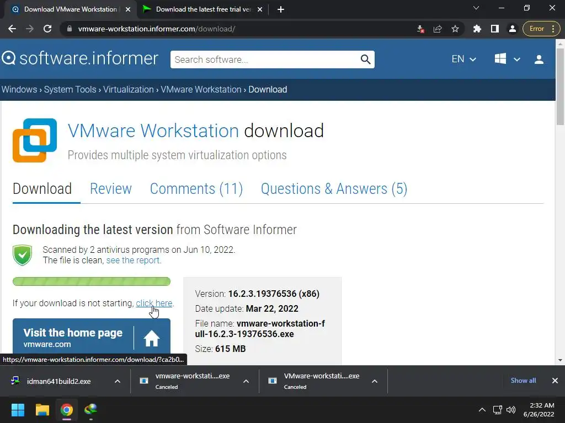The width and height of the screenshot is (565, 423).
Task: Click the scrollbar down arrow
Action: (560, 360)
